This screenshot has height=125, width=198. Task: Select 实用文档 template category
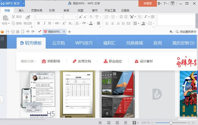point(82,61)
